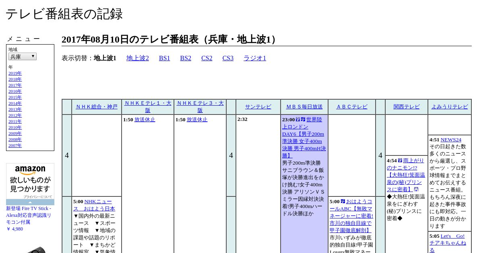Click the テレビ番組表の記録 site title
The height and width of the screenshot is (253, 483).
(64, 14)
